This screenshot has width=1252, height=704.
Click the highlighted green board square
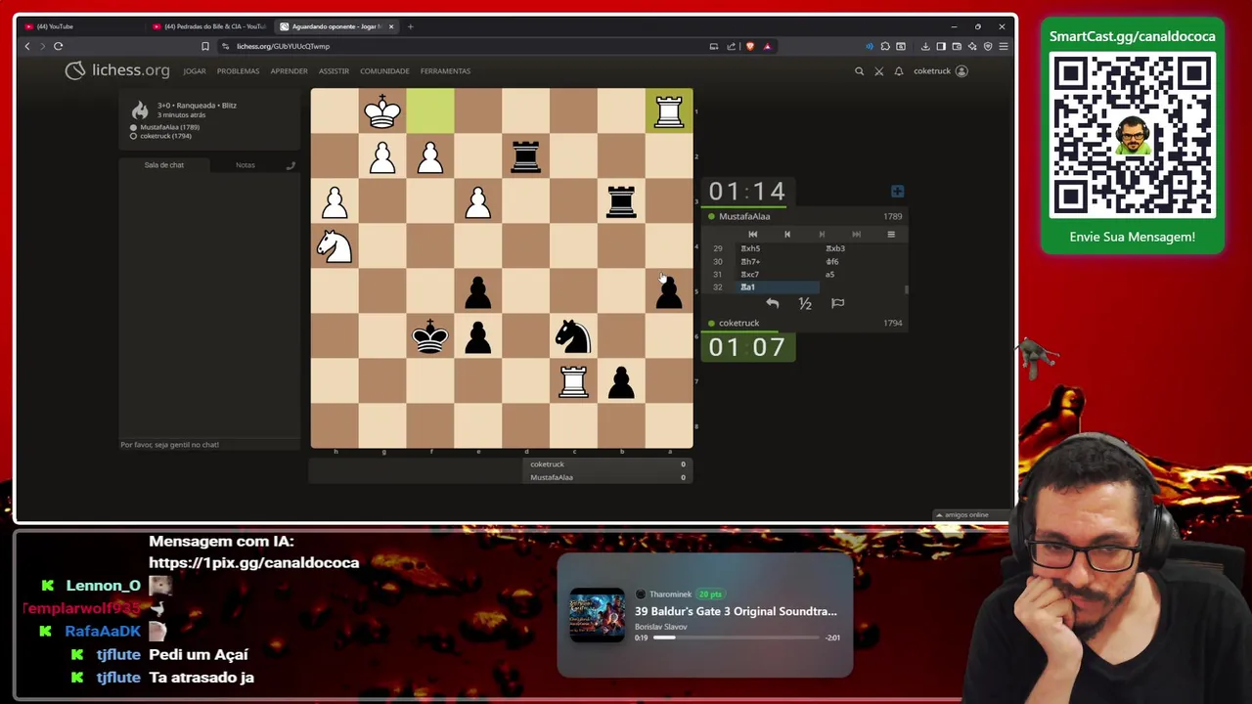click(x=430, y=111)
